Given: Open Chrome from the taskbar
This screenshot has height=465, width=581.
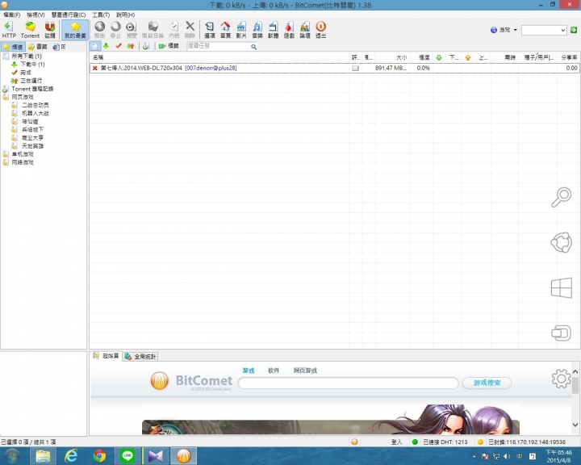Looking at the screenshot, I should pyautogui.click(x=99, y=456).
